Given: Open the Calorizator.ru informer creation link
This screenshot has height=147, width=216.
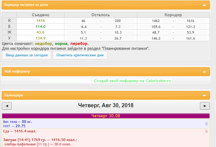Looking at the screenshot, I should pyautogui.click(x=133, y=81).
